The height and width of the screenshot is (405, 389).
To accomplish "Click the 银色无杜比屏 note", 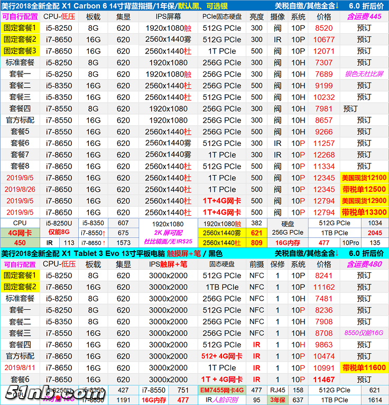I will click(364, 74).
